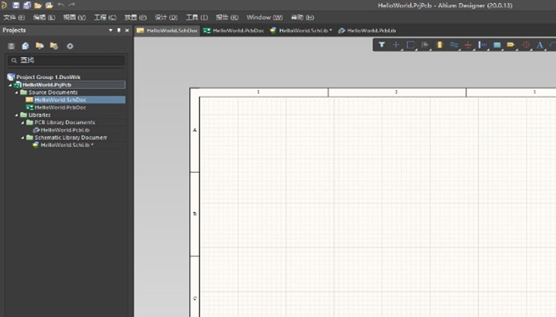
Task: Collapse Schematic Library Documents folder
Action: coord(23,138)
